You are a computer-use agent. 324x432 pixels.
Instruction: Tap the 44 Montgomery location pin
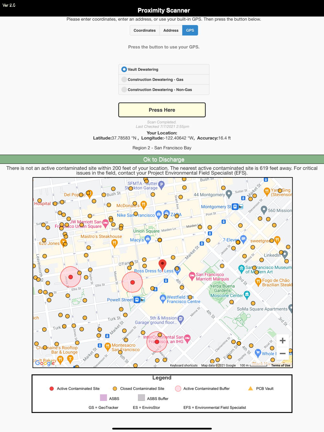(229, 194)
